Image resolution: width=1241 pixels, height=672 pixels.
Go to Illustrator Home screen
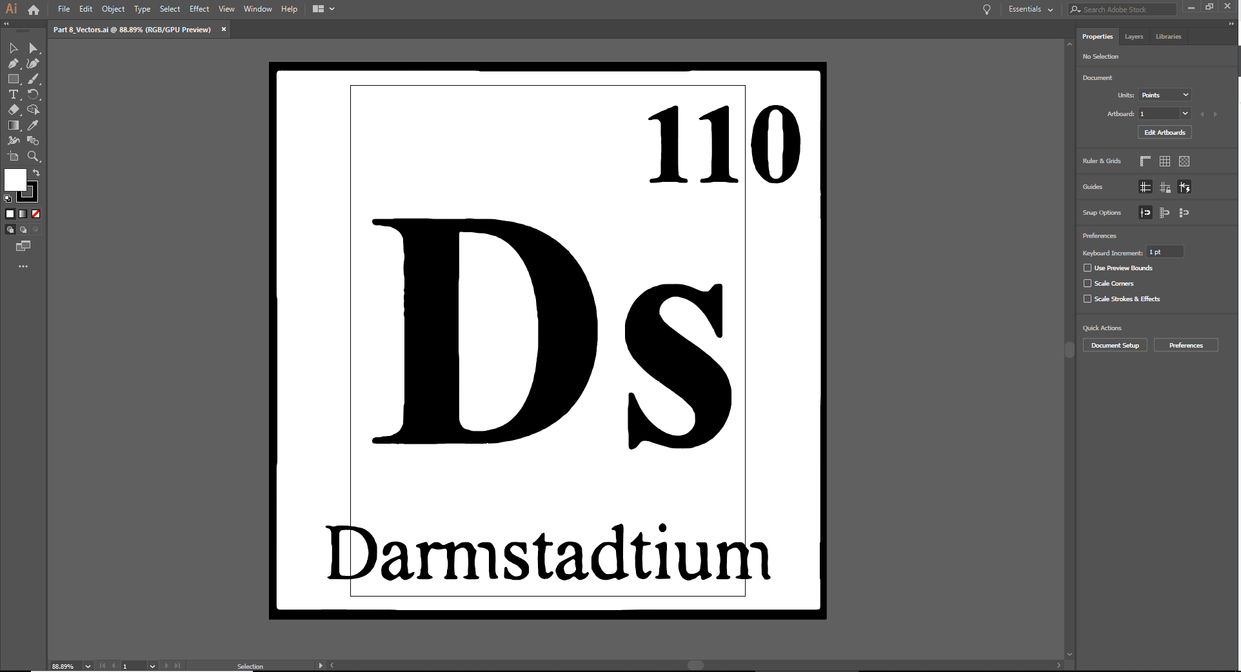pos(34,10)
